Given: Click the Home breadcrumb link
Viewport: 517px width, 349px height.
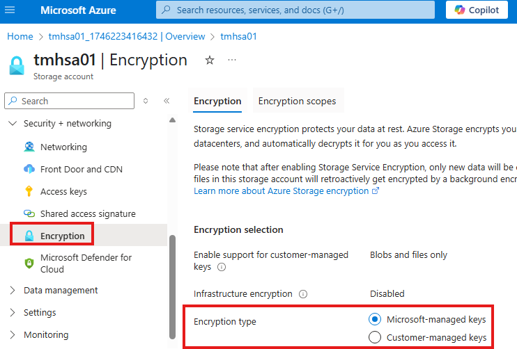Looking at the screenshot, I should click(20, 36).
